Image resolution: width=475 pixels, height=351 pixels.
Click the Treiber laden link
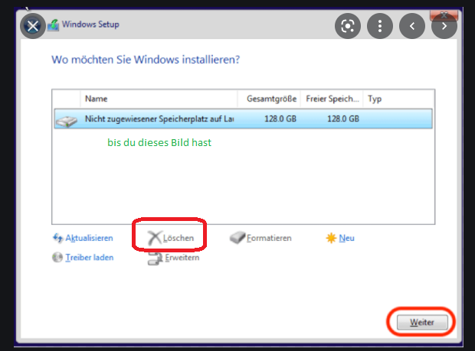point(90,258)
